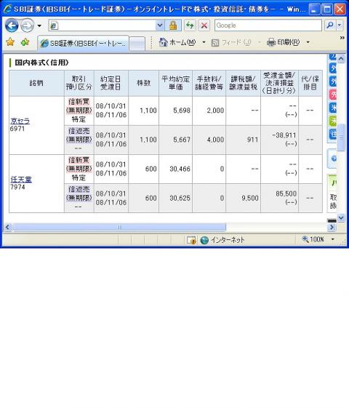Open the recent pages dropdown arrow
Screen dimensions: 349x408
(39, 25)
